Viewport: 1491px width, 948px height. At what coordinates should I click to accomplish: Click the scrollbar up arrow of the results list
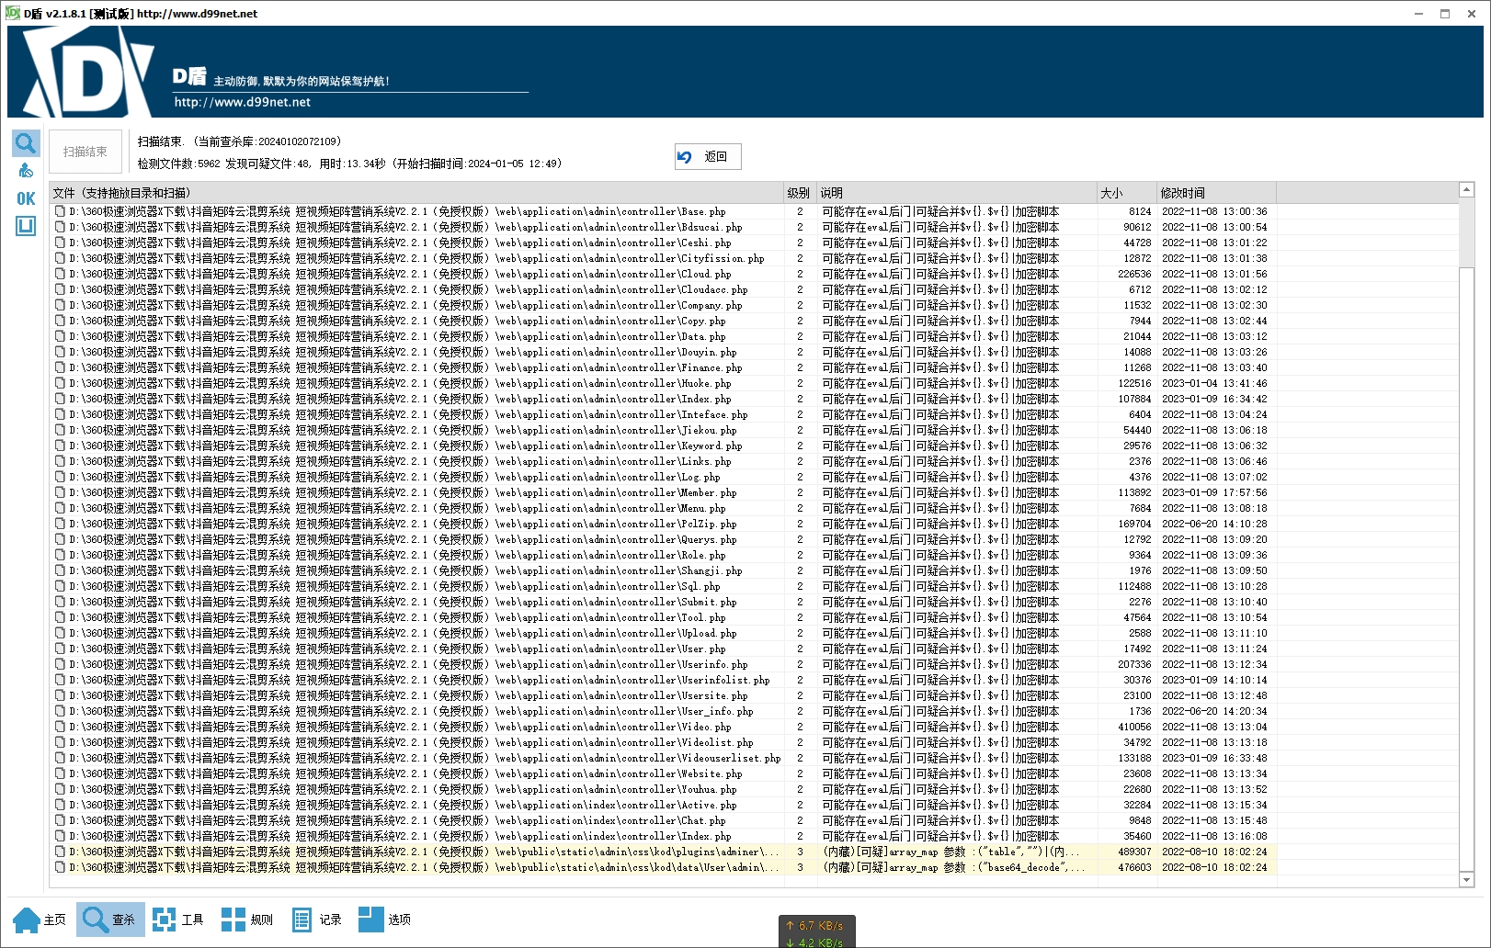pos(1466,190)
